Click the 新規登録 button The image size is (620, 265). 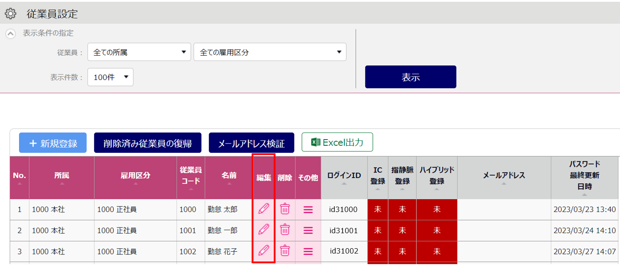53,143
